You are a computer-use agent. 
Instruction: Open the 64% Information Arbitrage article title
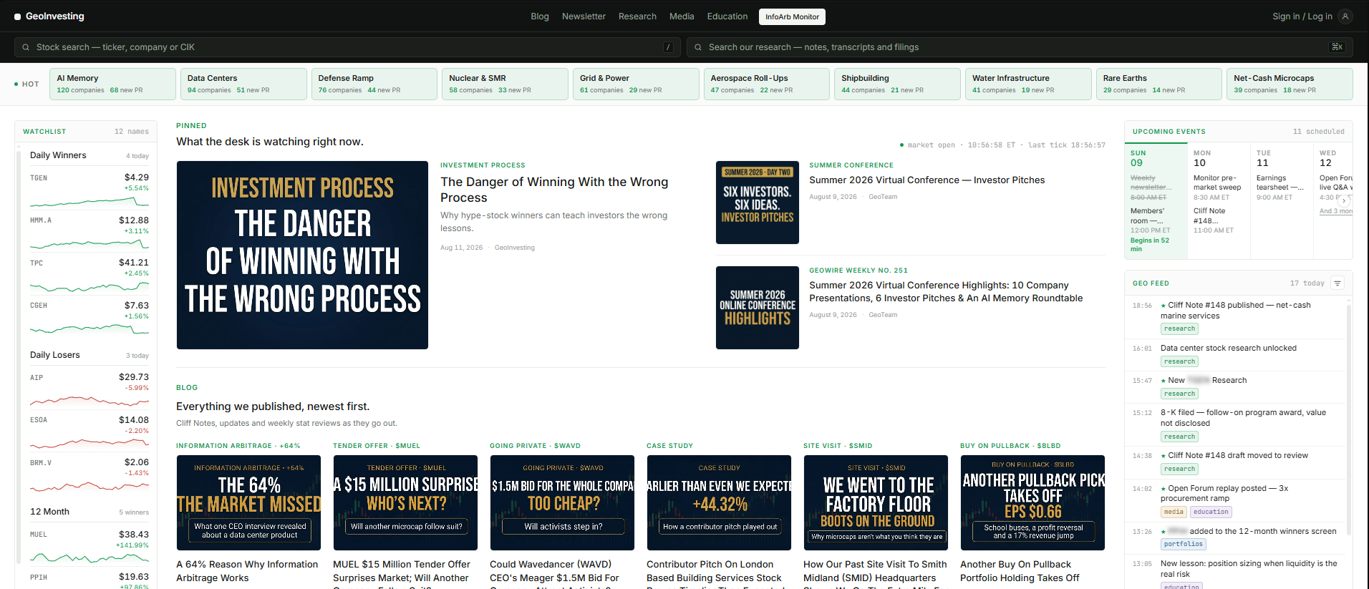[x=247, y=571]
